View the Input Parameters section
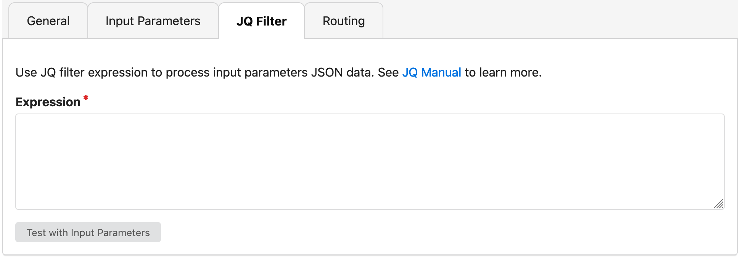 [153, 21]
